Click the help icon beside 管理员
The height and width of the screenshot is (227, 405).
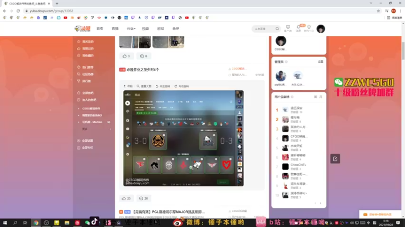tap(286, 62)
